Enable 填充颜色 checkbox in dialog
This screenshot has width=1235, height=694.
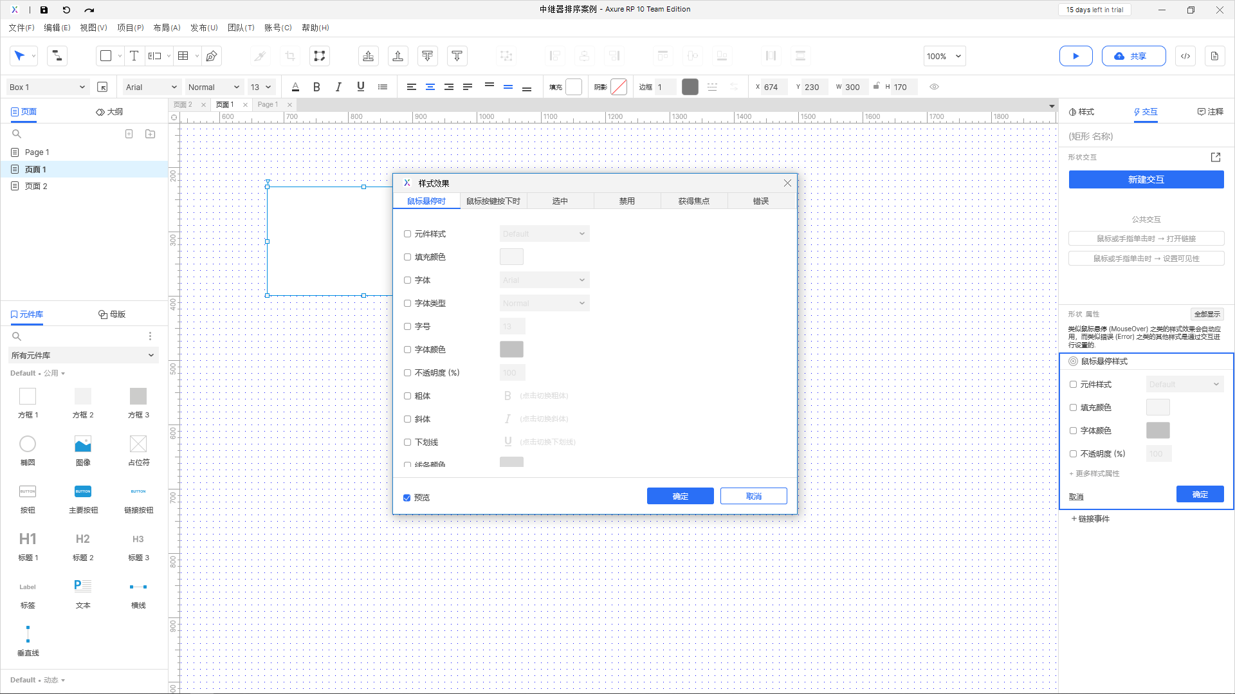[407, 257]
